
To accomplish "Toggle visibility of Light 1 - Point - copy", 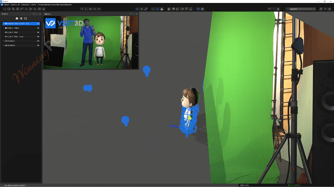I will [x=38, y=37].
